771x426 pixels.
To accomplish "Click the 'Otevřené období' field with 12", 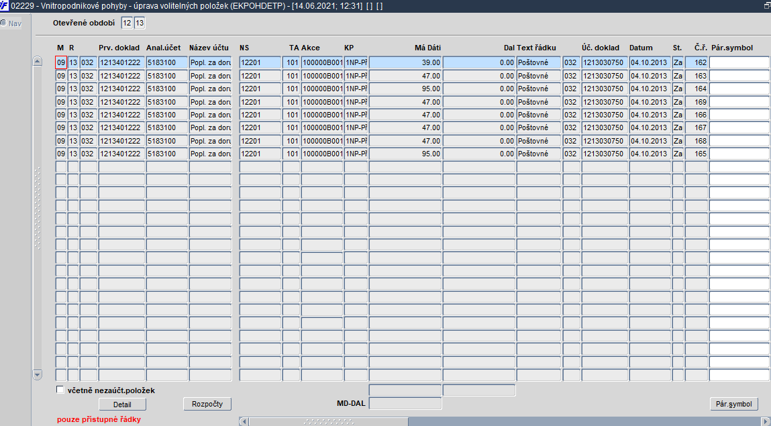I will pos(127,23).
